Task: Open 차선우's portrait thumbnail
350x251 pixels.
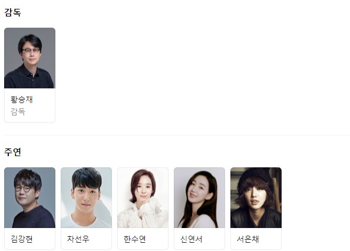Action: (86, 197)
